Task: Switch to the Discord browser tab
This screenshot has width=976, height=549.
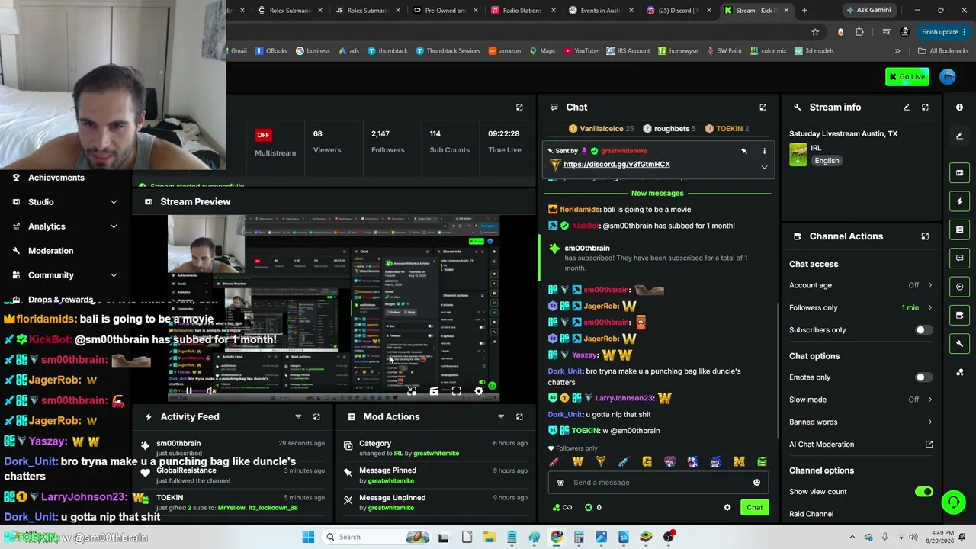Action: point(678,11)
